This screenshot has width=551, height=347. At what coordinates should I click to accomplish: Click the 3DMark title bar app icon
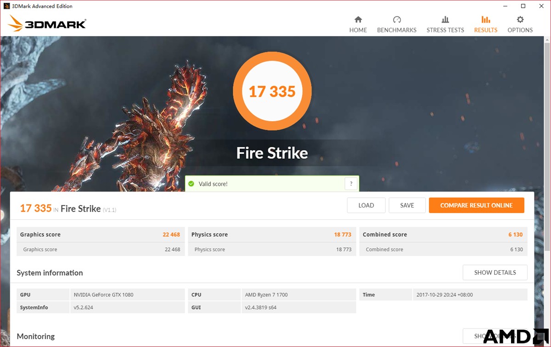[x=6, y=6]
